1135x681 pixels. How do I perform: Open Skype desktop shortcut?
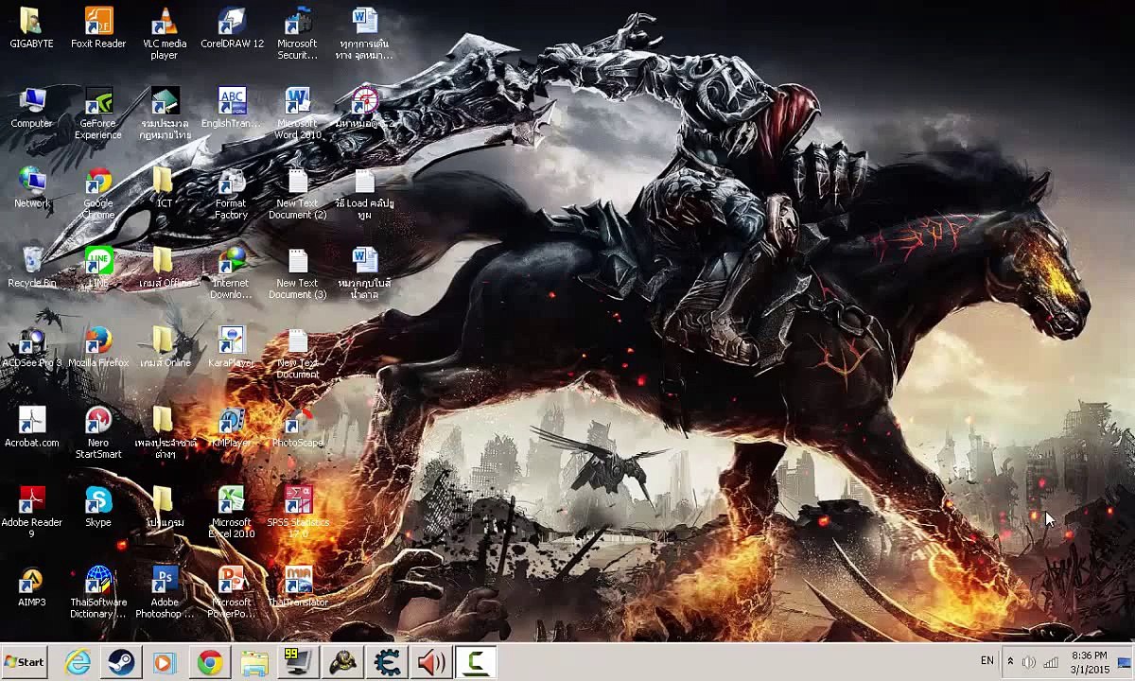pos(98,506)
